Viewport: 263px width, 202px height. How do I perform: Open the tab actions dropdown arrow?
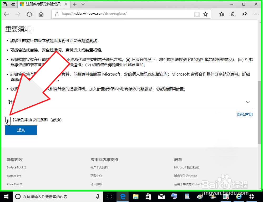coord(83,4)
